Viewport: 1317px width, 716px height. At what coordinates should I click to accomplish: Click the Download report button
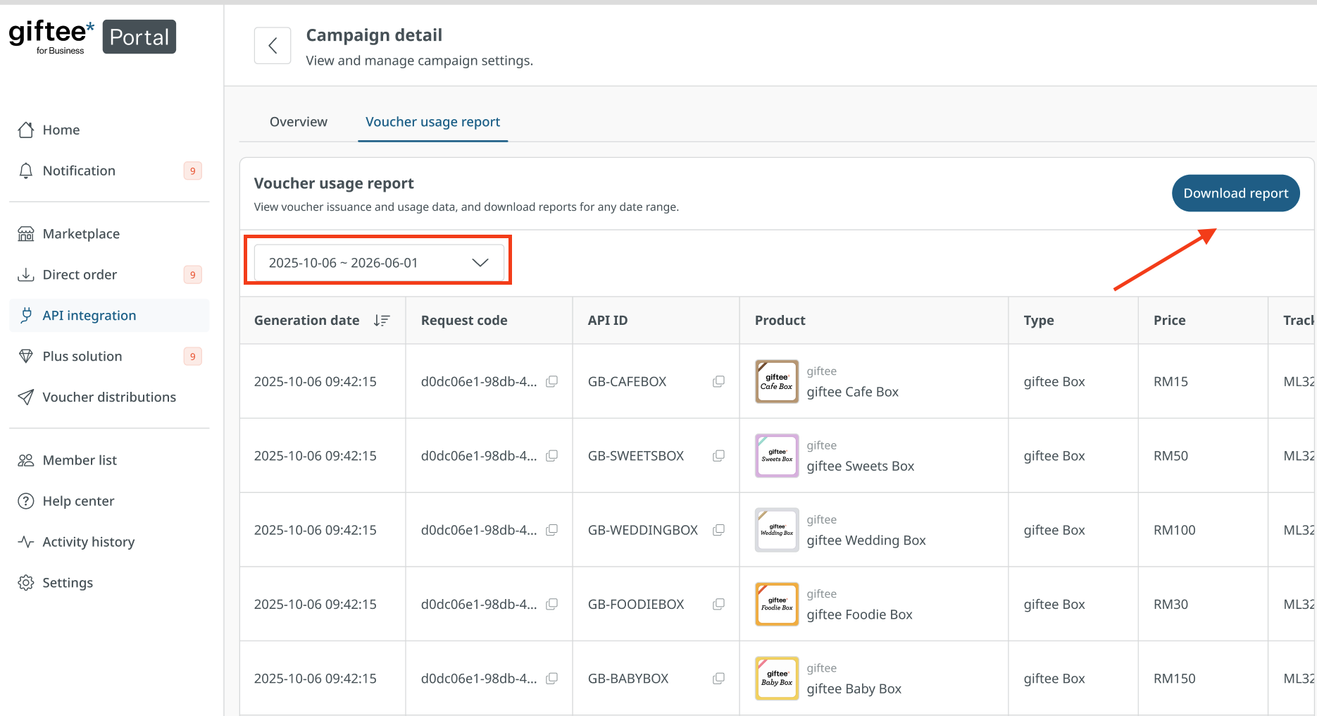1235,193
